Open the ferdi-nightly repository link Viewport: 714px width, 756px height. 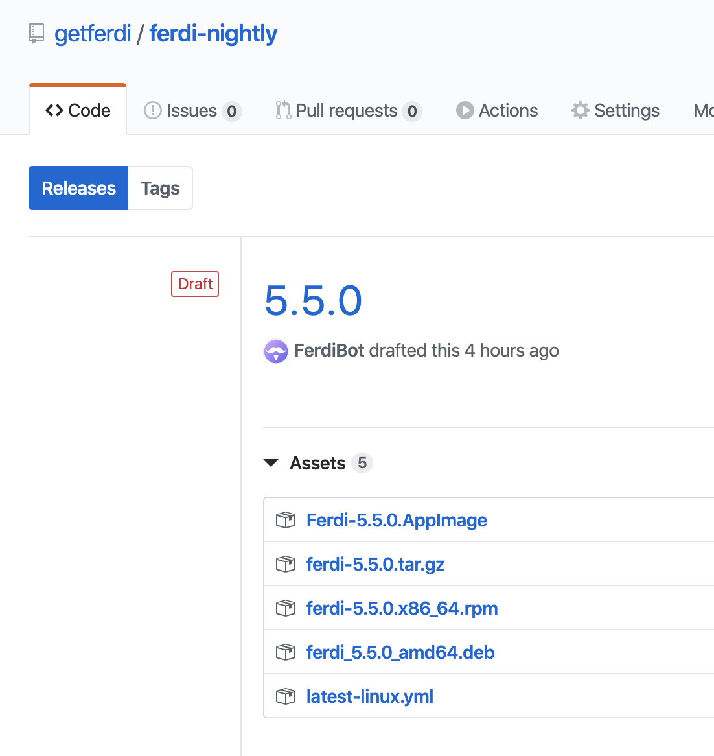pyautogui.click(x=213, y=34)
